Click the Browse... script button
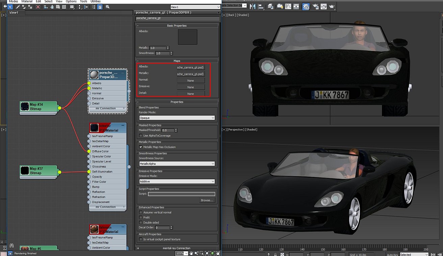The height and width of the screenshot is (256, 443). coord(207,200)
